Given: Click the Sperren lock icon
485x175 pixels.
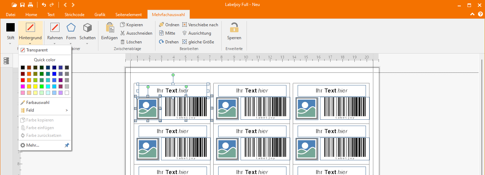Looking at the screenshot, I should tap(234, 27).
